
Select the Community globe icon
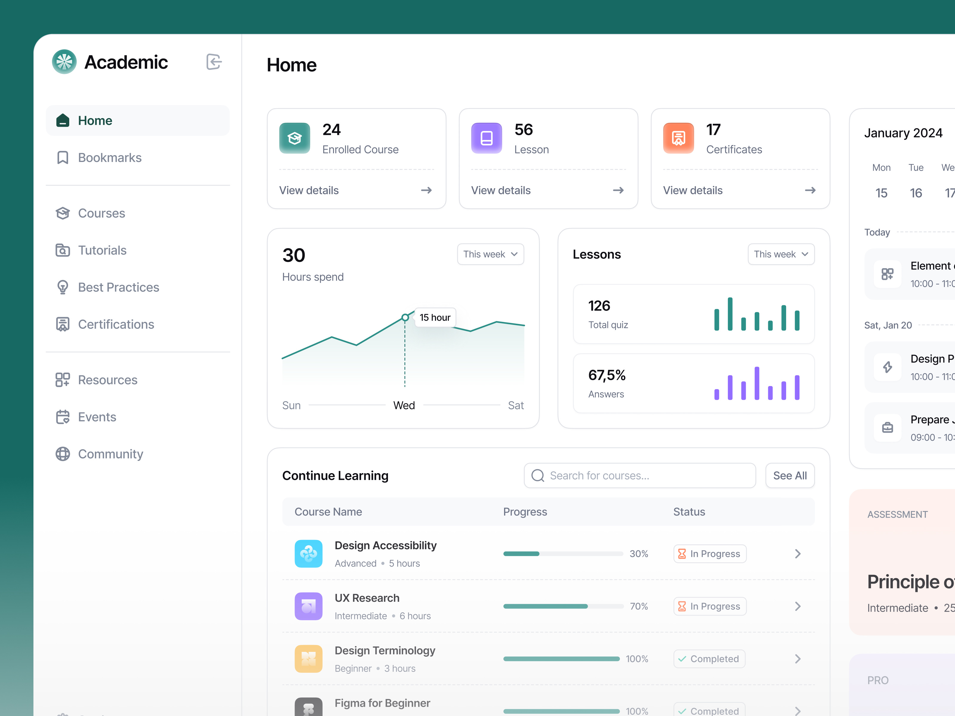(x=63, y=453)
